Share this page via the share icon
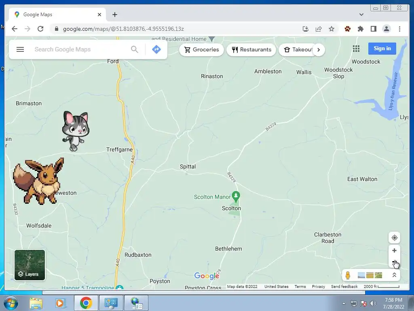414x311 pixels. [319, 29]
